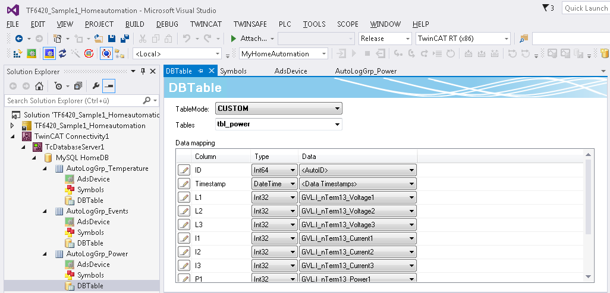Collapse the AutoLogGrp_Temperature tree node
The image size is (610, 293).
click(x=45, y=168)
